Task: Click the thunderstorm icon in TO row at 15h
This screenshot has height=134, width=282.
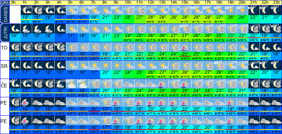Action: [x=185, y=47]
